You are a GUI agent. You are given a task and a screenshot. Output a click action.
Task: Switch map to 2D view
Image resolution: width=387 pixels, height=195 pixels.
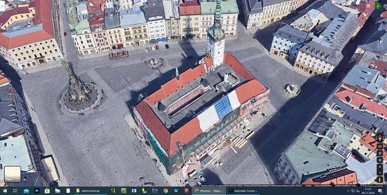[x=380, y=146]
